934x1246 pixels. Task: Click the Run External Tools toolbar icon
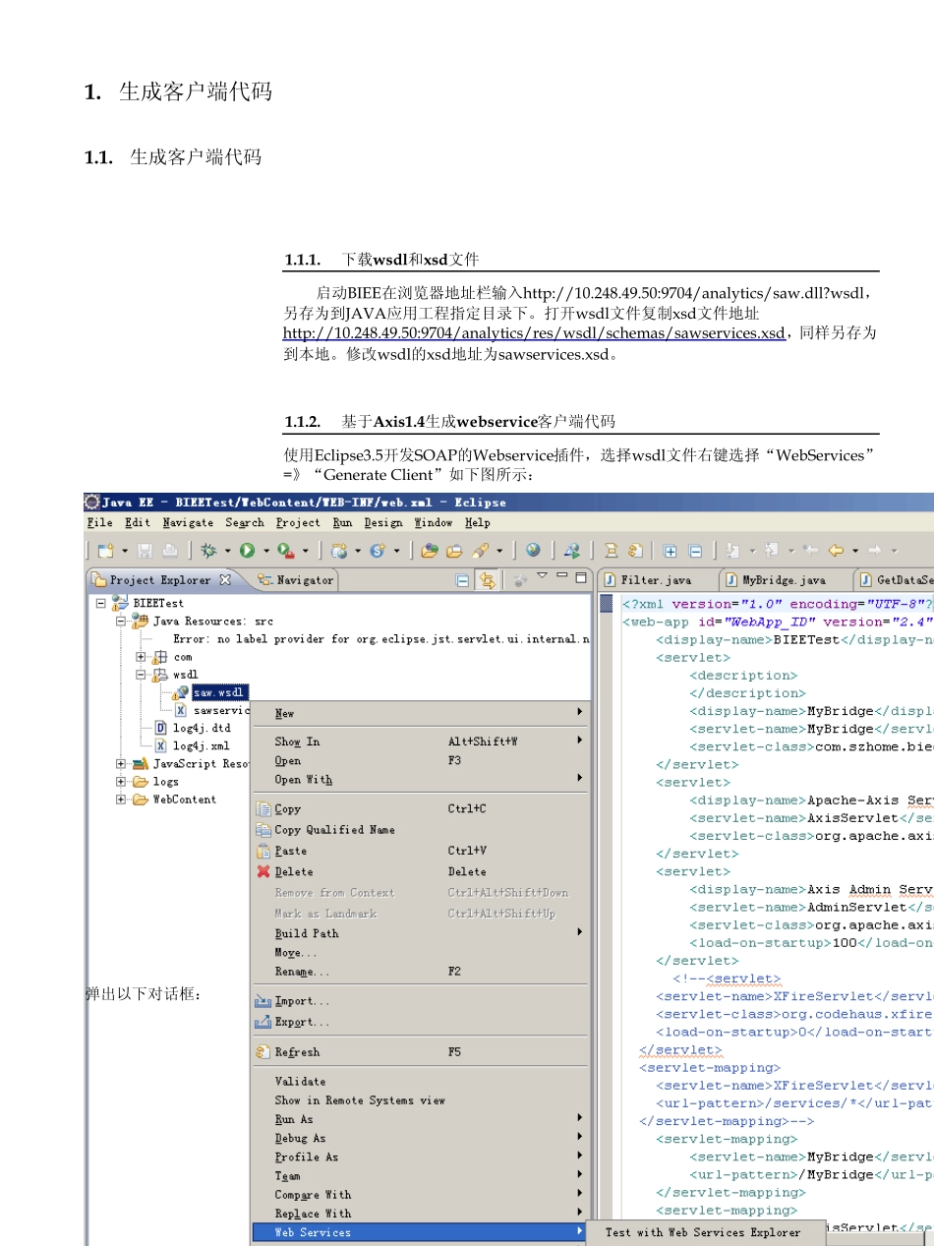[286, 552]
